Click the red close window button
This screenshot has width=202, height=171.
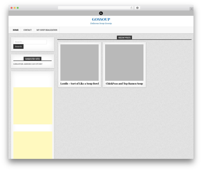[12, 8]
